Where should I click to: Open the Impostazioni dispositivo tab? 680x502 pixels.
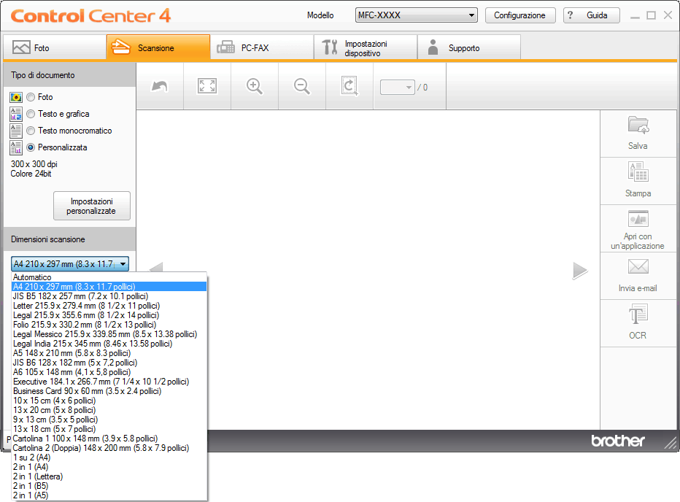click(x=366, y=47)
